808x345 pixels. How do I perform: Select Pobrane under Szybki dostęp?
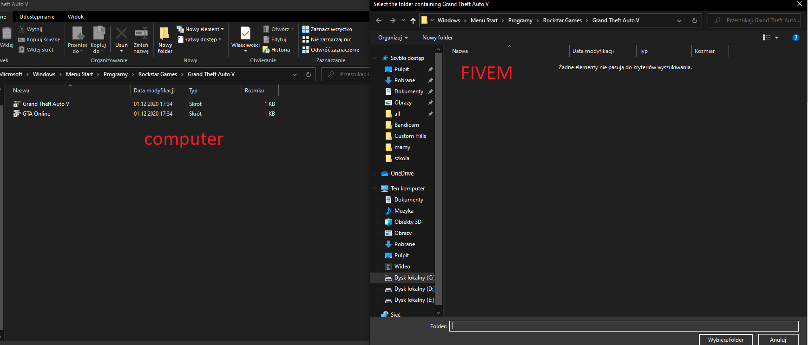(x=405, y=80)
